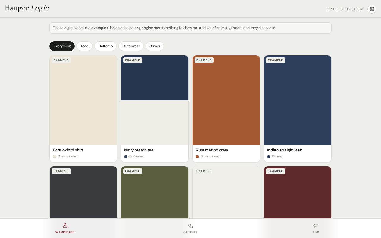The image size is (381, 238).
Task: Click 'Smart casual' under Ecru oxford shirt
Action: (67, 156)
